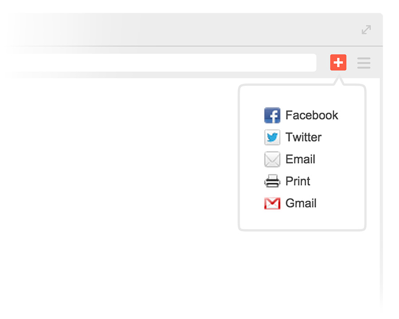399x319 pixels.
Task: Click the popup's pointer arrow below plus button
Action: click(x=339, y=82)
